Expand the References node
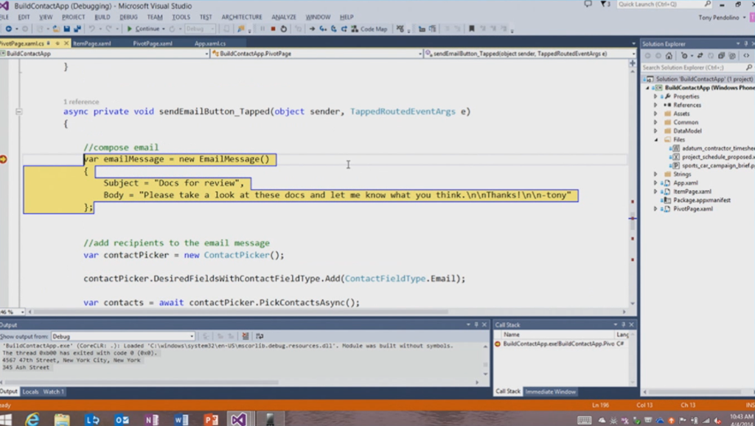This screenshot has width=755, height=426. [x=655, y=105]
